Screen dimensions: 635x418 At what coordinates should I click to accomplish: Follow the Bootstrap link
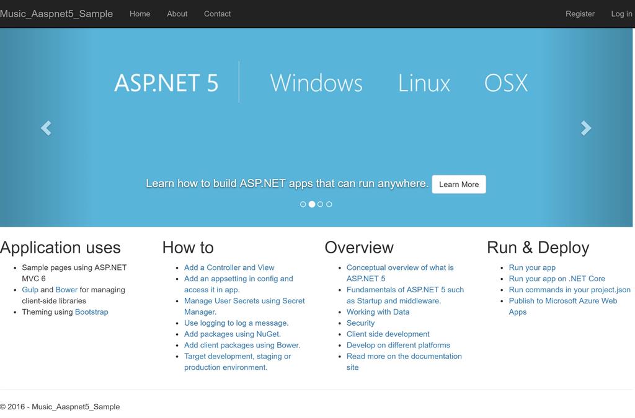pyautogui.click(x=92, y=312)
